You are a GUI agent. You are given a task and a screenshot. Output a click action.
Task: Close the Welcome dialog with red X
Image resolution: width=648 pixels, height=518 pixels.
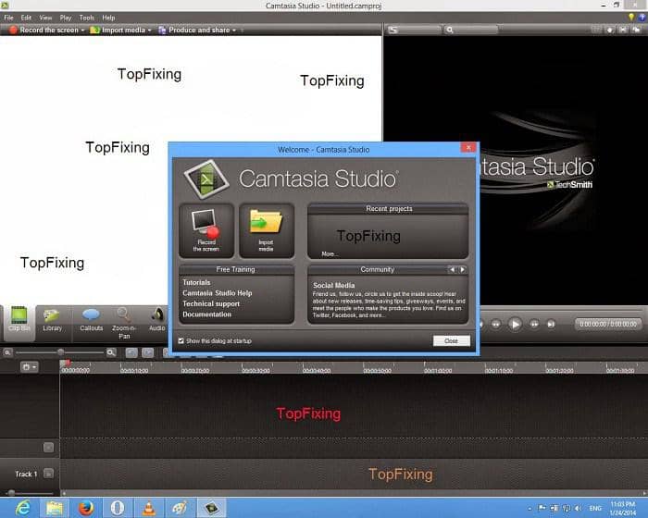(468, 147)
